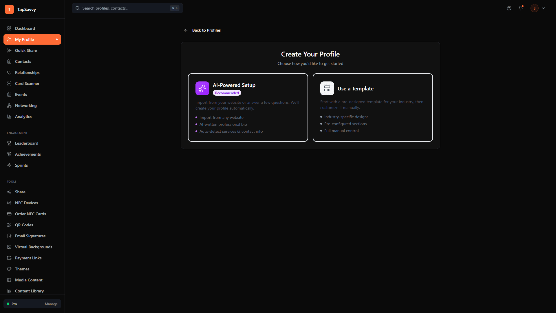
Task: Open the Quick Share section
Action: point(26,50)
